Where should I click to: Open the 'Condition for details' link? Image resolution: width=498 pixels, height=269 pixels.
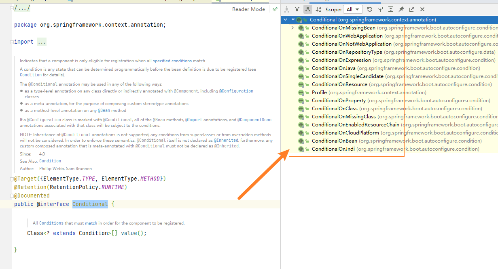(x=31, y=75)
